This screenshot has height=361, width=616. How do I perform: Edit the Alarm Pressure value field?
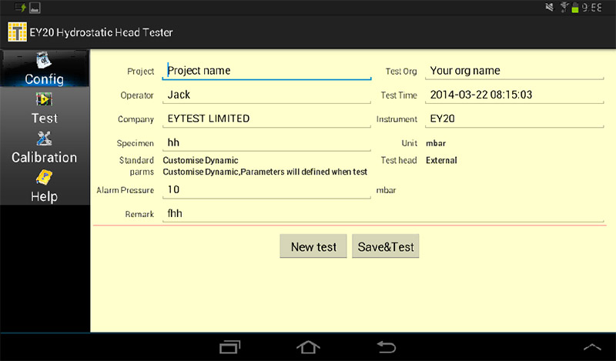click(x=266, y=190)
